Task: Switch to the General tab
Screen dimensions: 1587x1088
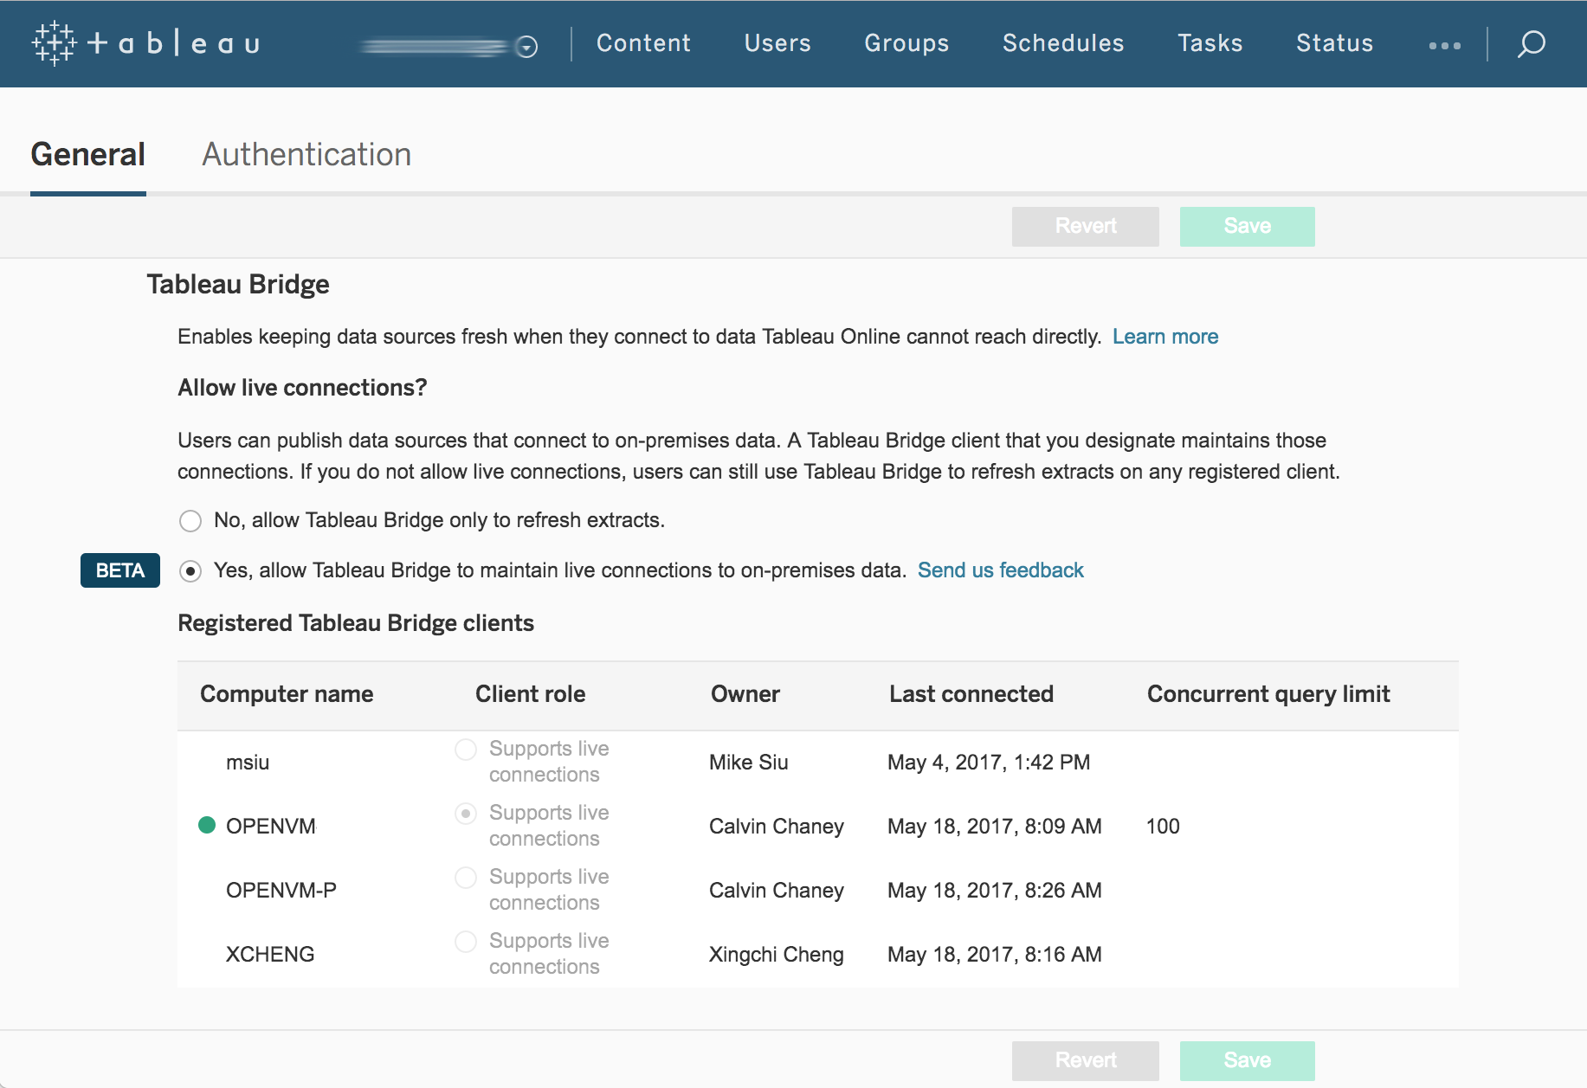Action: 88,155
